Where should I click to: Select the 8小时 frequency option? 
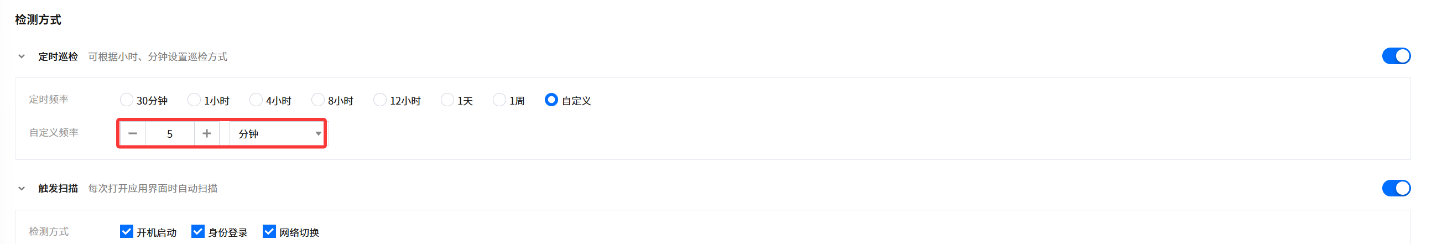(318, 100)
